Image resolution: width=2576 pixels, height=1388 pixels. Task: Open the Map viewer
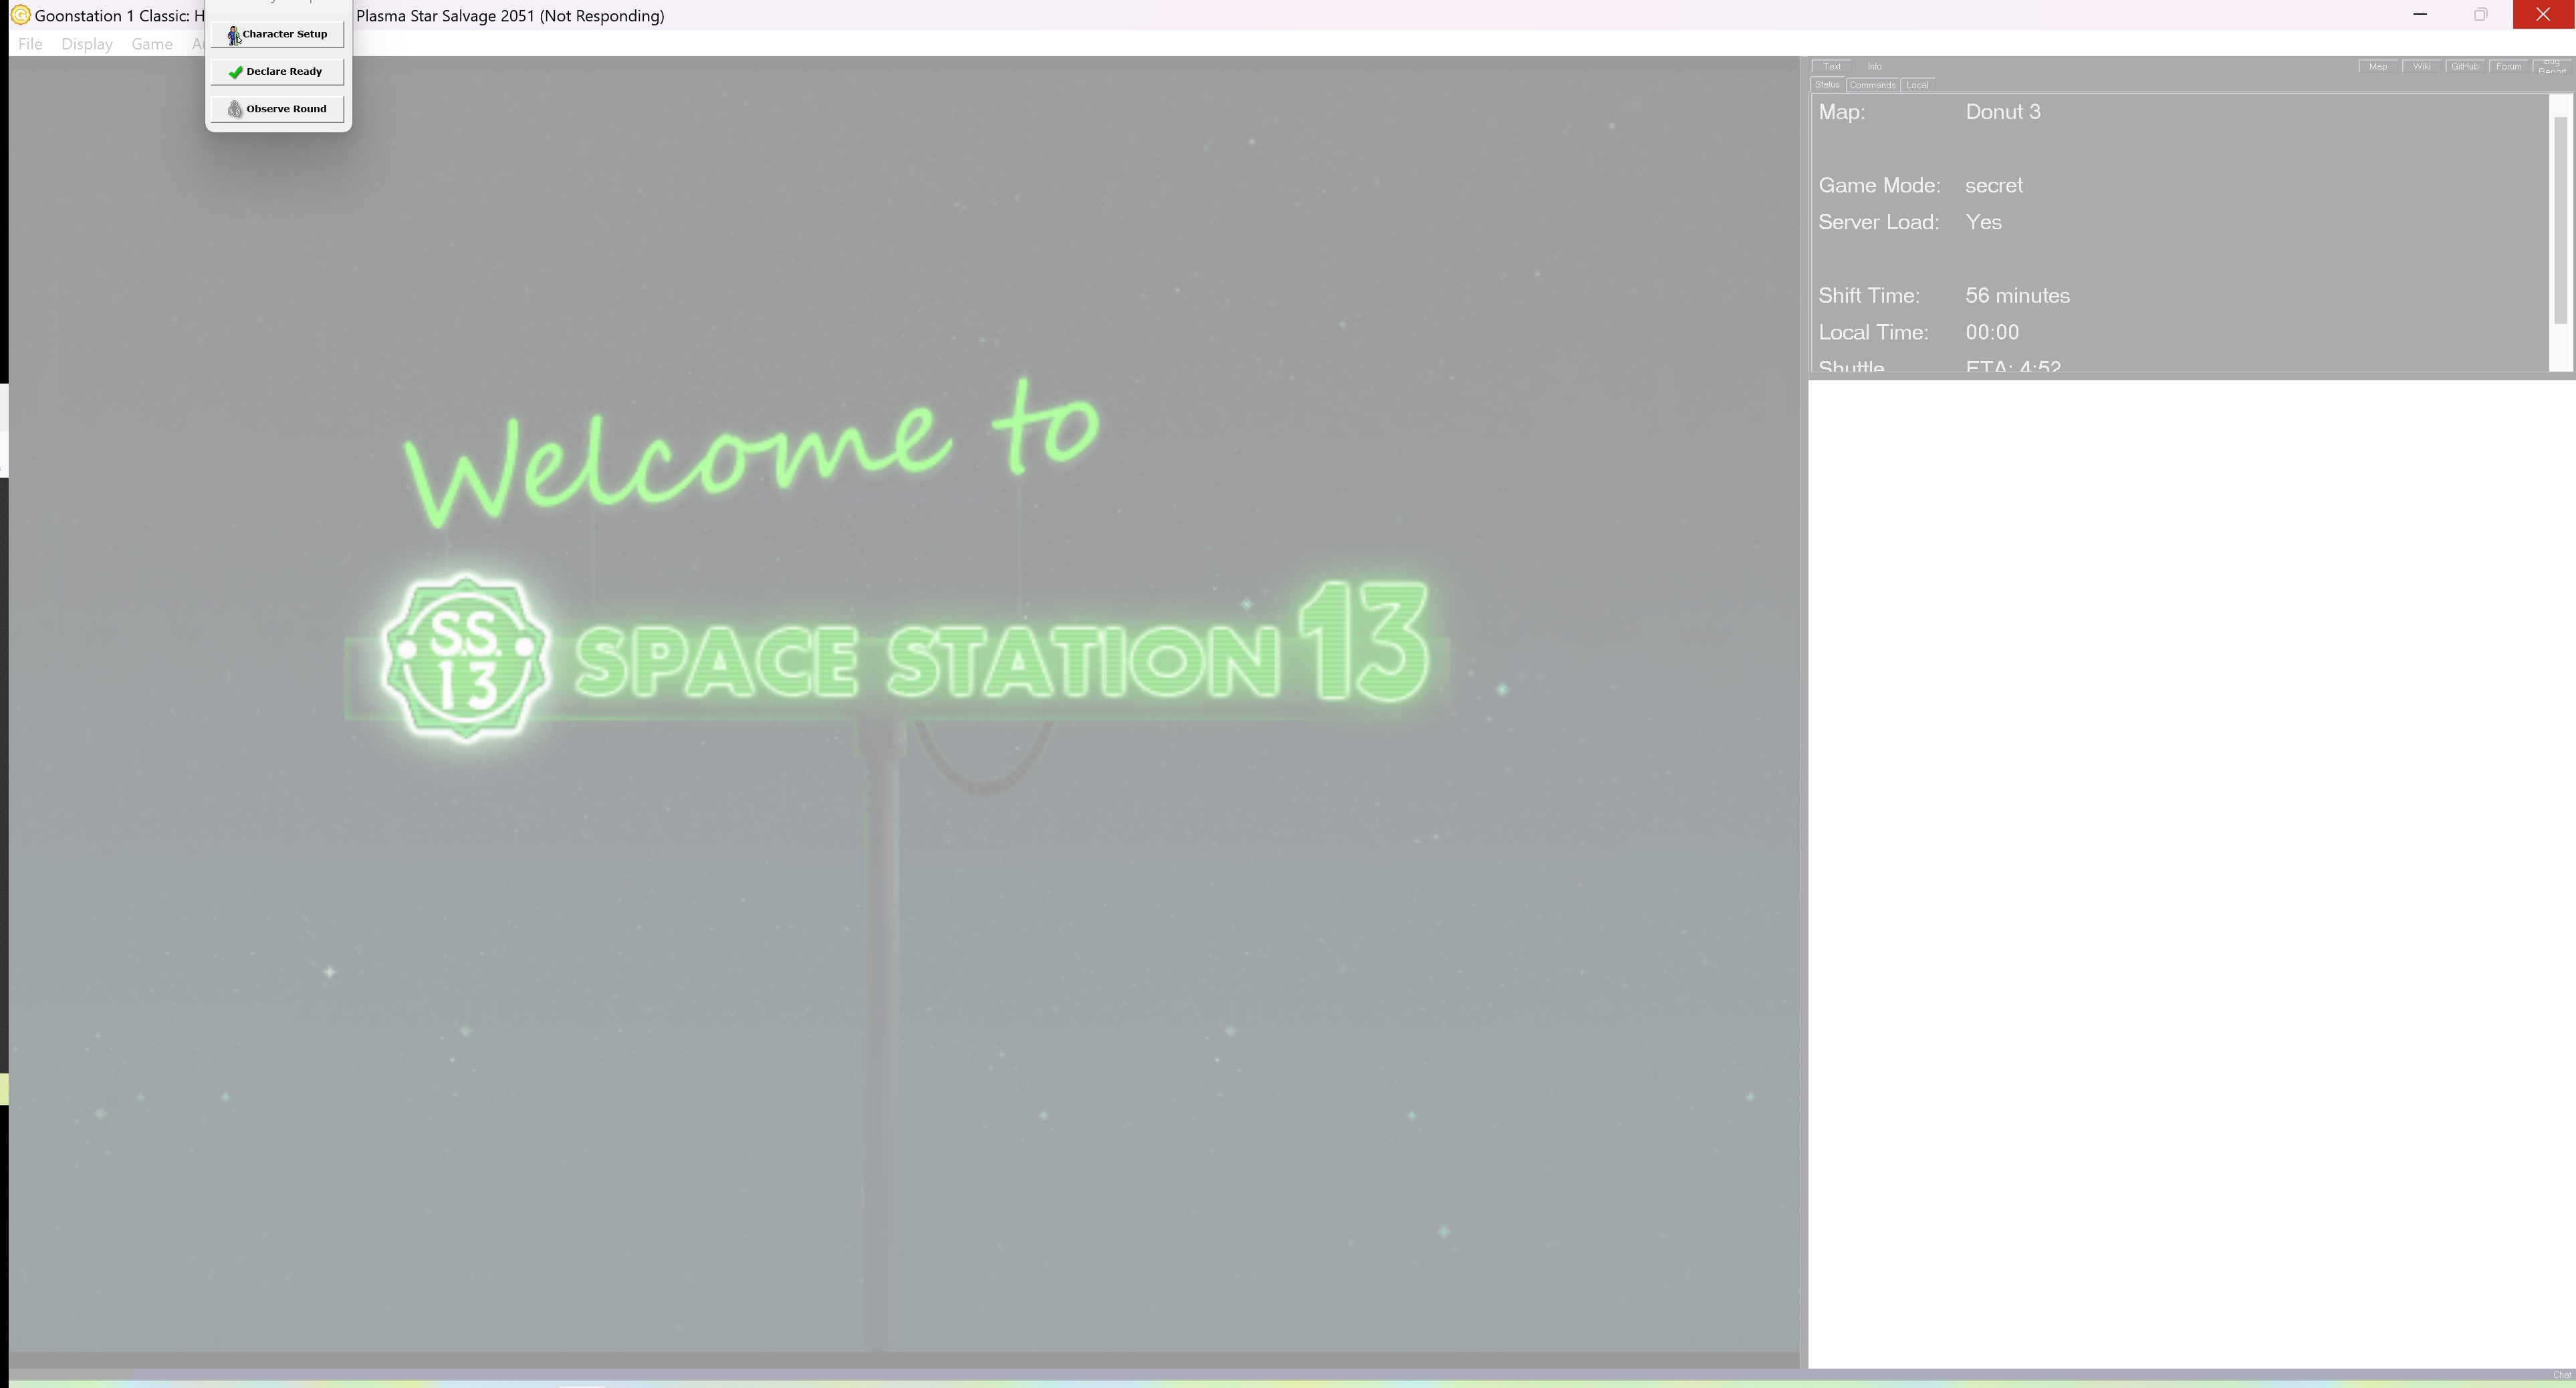(2378, 66)
